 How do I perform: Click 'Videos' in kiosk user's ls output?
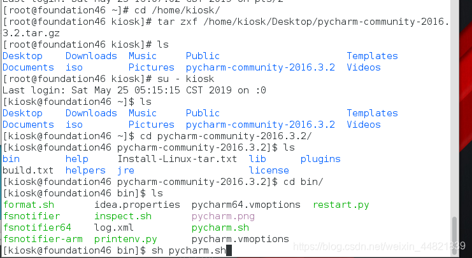tap(364, 125)
